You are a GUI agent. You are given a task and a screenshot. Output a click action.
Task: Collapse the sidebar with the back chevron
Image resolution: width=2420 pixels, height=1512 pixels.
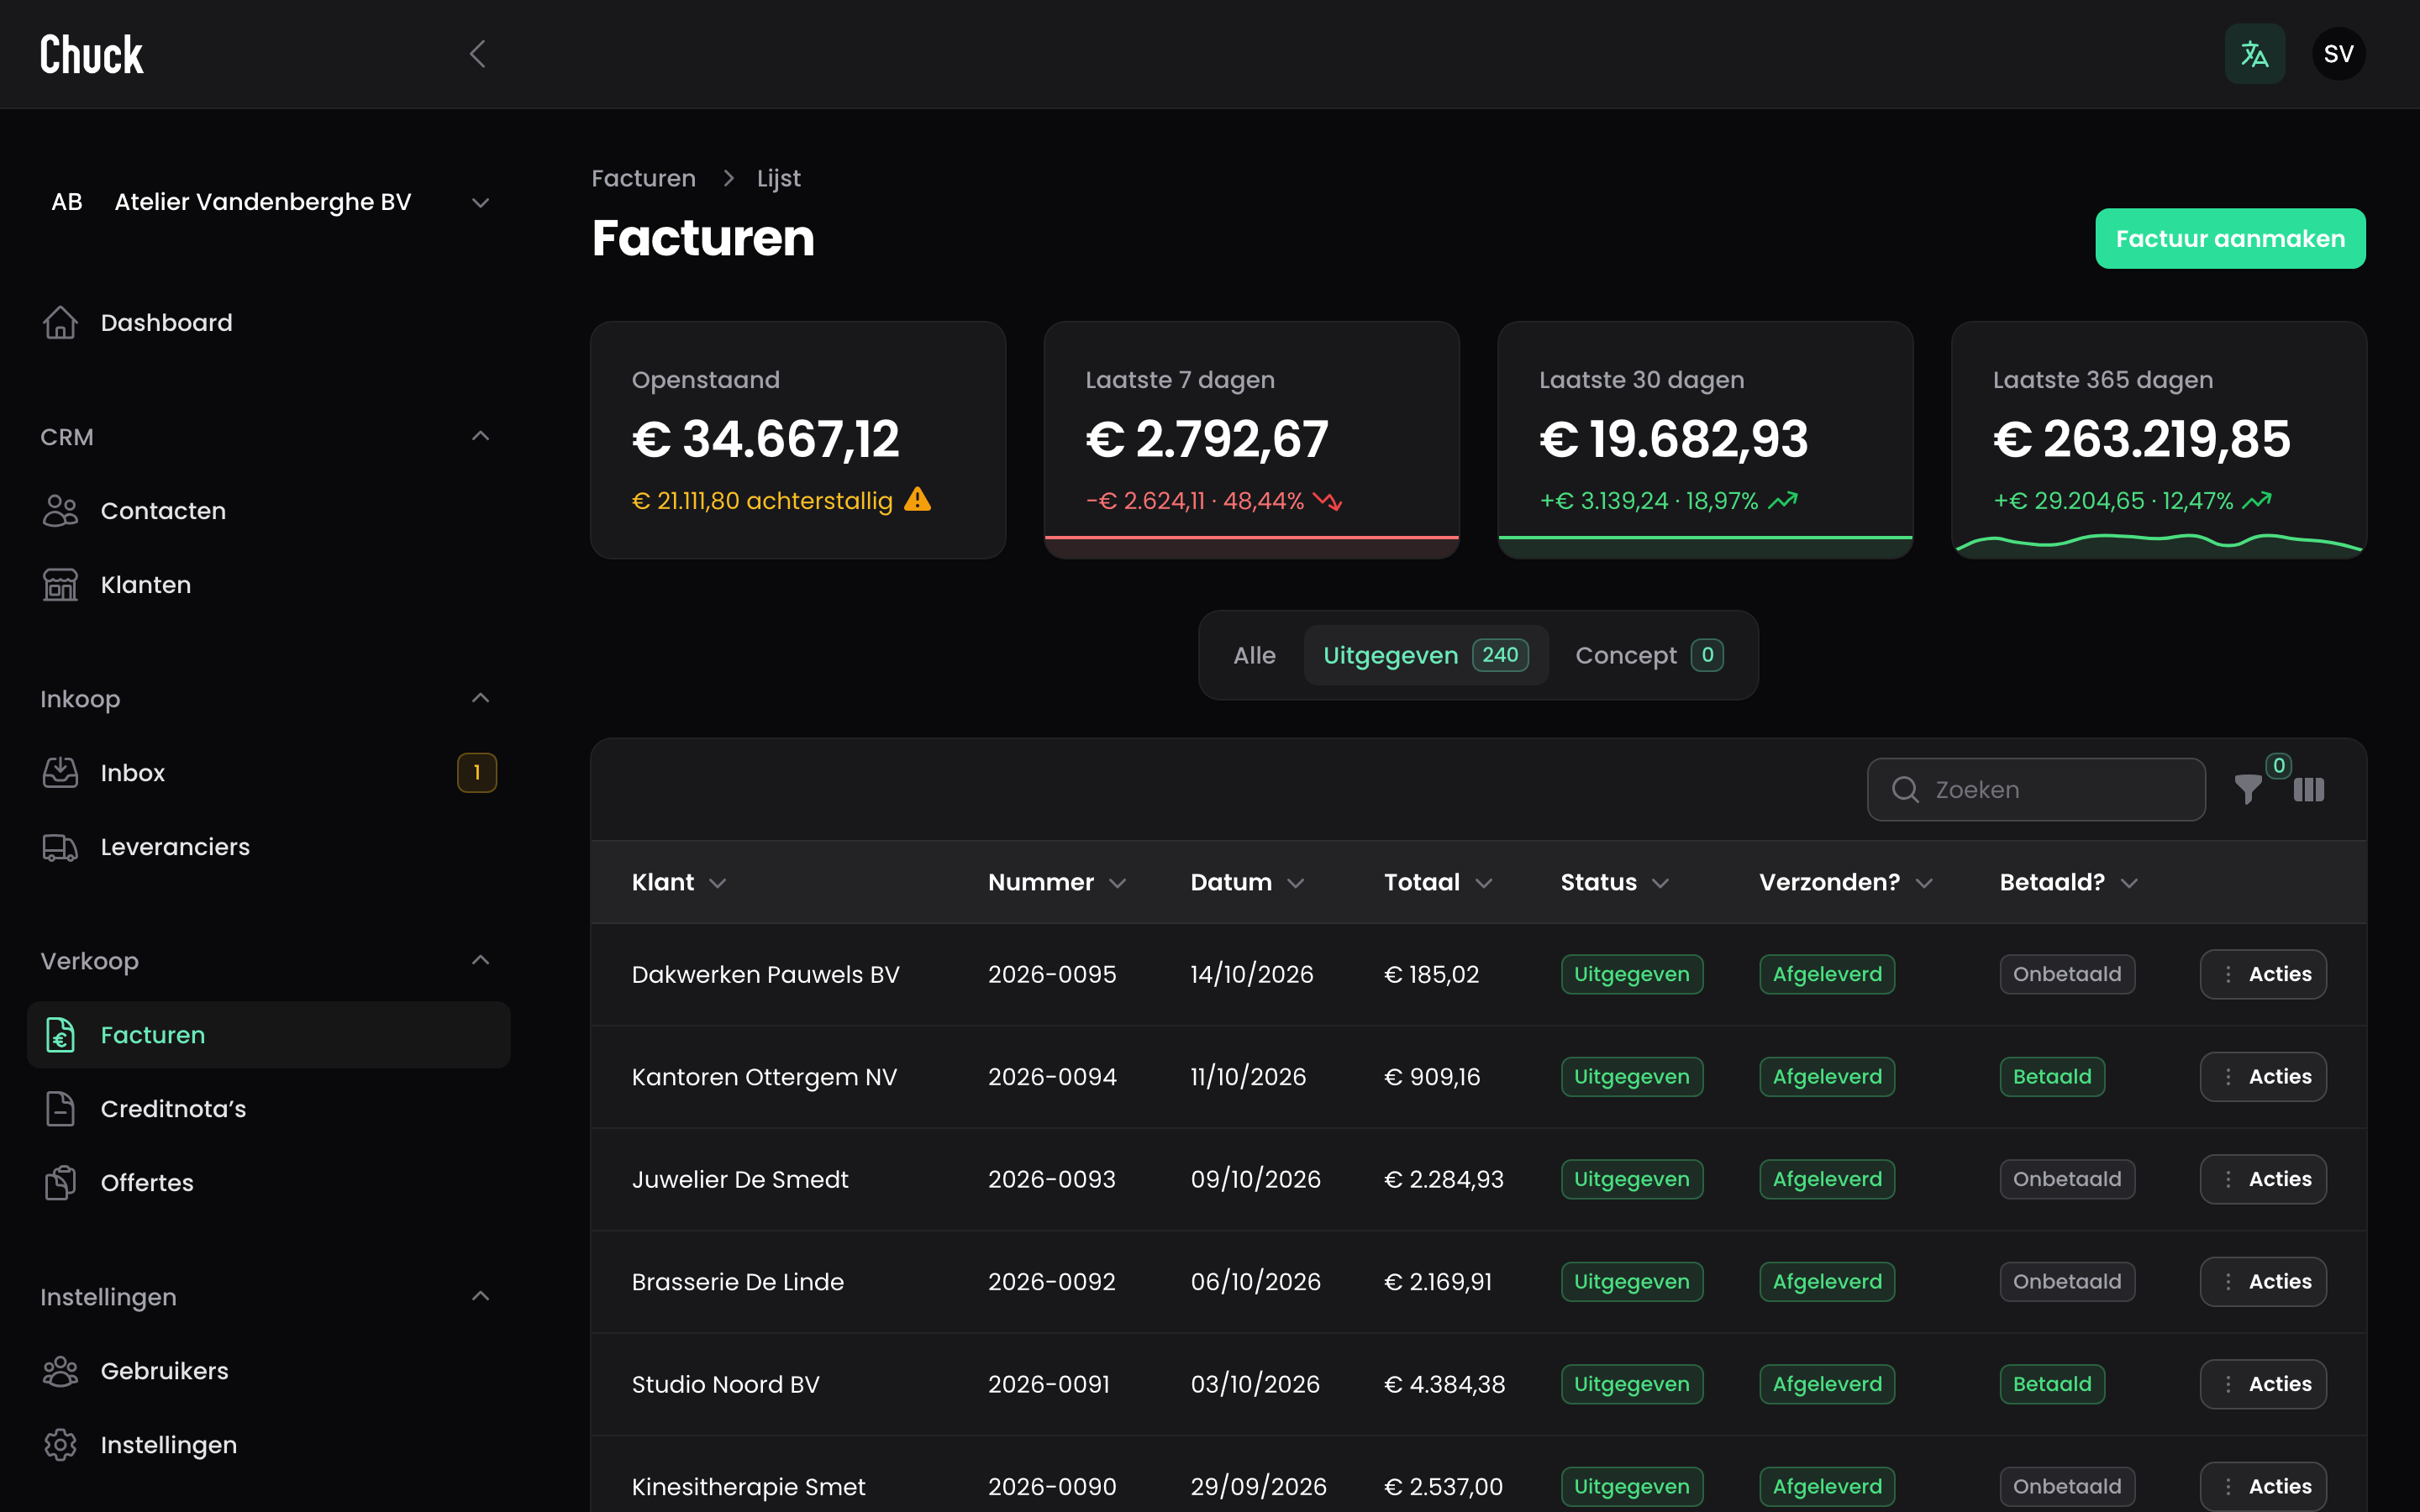click(478, 54)
